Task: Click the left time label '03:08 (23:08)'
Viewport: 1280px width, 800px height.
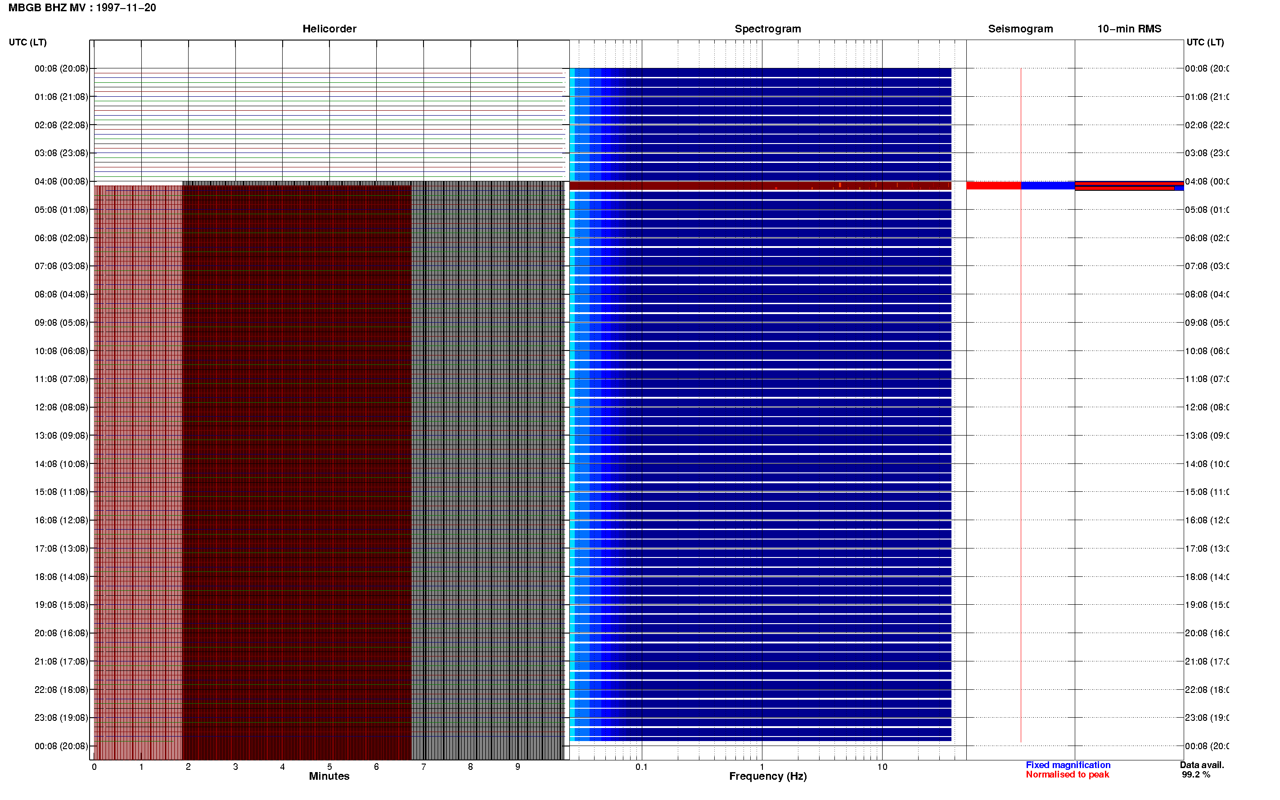Action: (61, 153)
